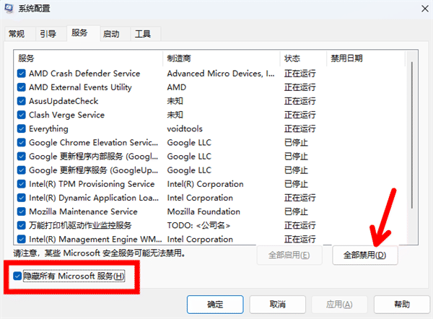Open 帮助 button
This screenshot has height=319, width=433.
[x=402, y=305]
